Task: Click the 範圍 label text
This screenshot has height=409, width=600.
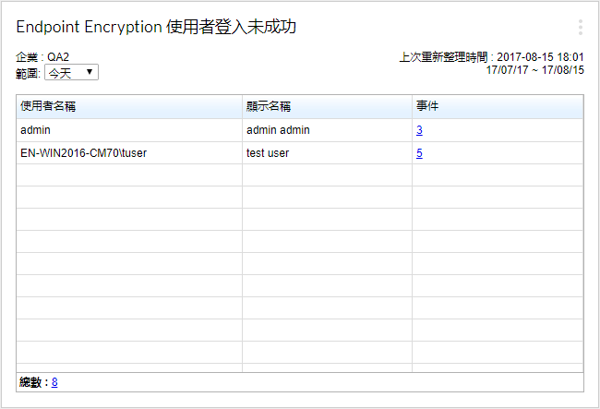Action: (28, 72)
